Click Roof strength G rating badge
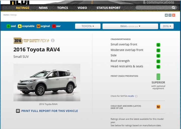 pyautogui.click(x=158, y=61)
